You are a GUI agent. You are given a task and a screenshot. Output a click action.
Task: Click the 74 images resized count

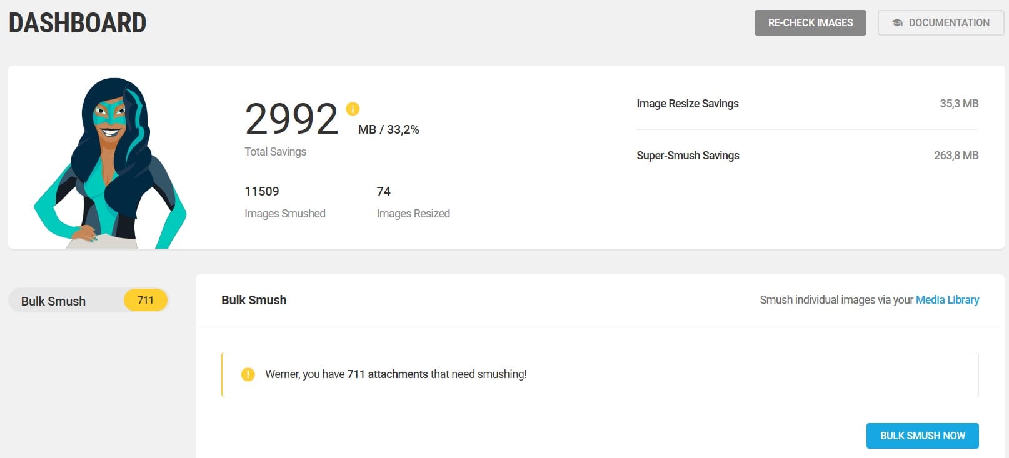pos(383,191)
